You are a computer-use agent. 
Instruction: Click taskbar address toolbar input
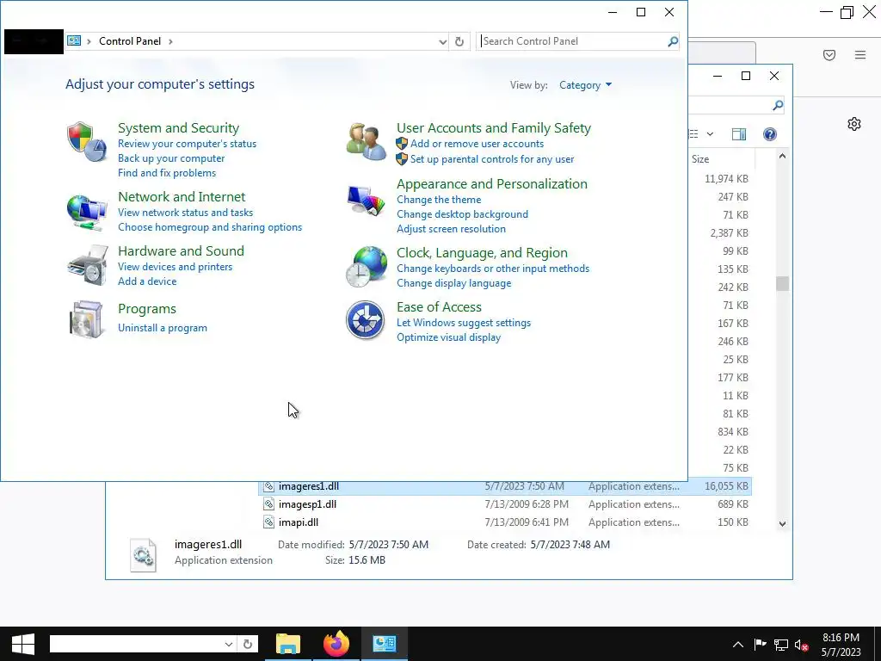coord(136,644)
